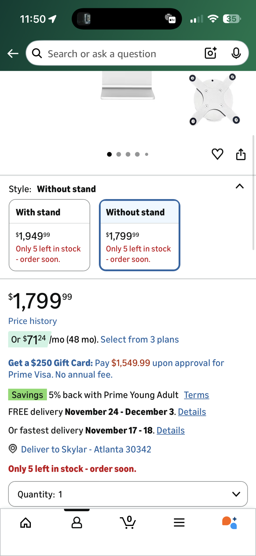Open the Quantity dropdown
This screenshot has height=556, width=256.
coord(128,494)
